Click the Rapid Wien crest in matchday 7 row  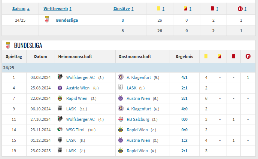pyautogui.click(x=59, y=98)
